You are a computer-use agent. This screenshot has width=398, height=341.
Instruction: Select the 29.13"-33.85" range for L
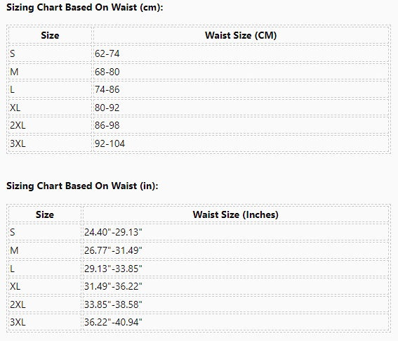click(113, 269)
